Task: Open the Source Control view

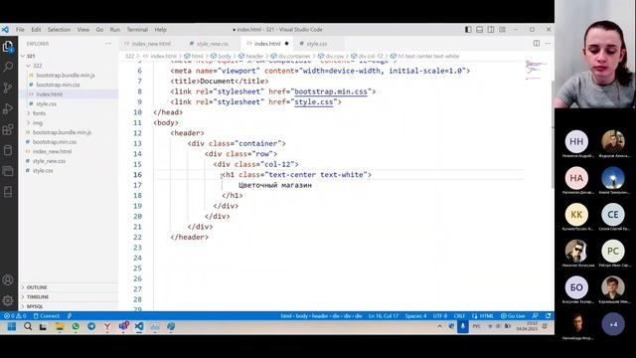Action: point(8,88)
